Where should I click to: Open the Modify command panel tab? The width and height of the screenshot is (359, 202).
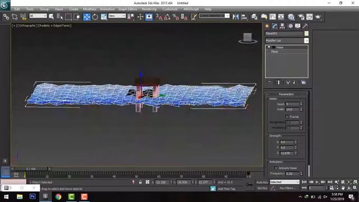tap(275, 26)
